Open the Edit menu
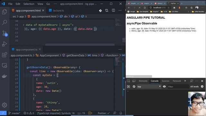The image size is (206, 116). [18, 4]
